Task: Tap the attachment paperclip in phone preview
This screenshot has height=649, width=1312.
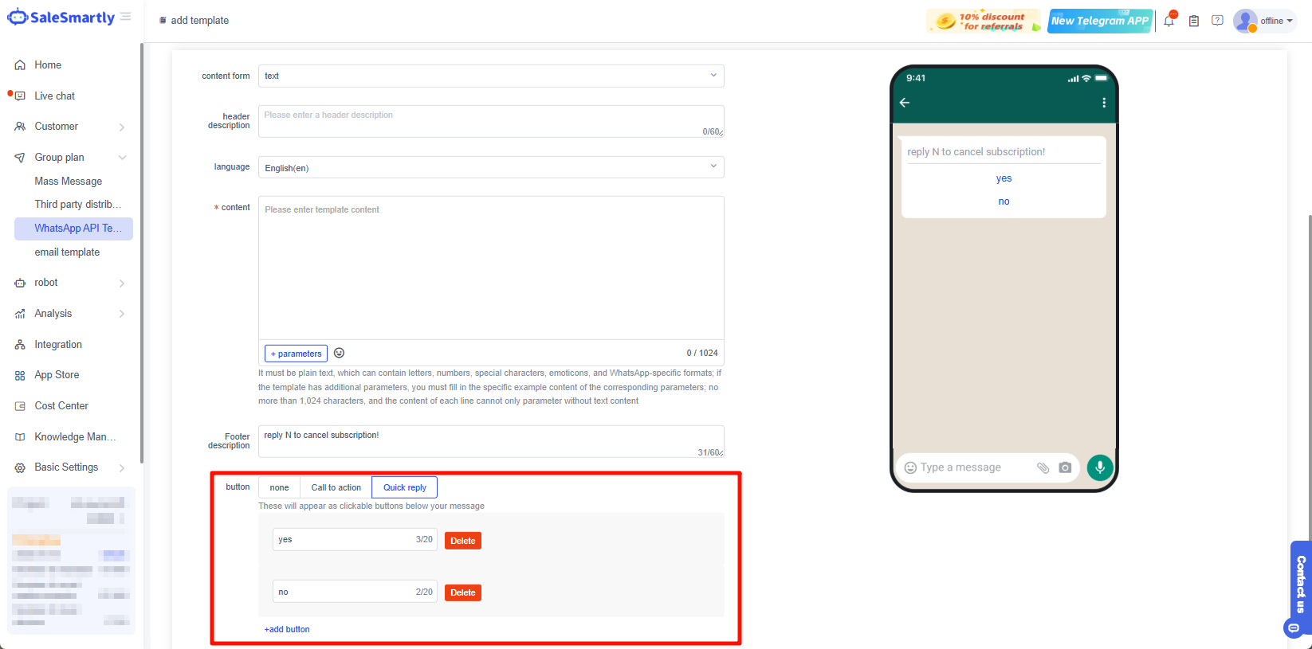Action: pyautogui.click(x=1043, y=467)
